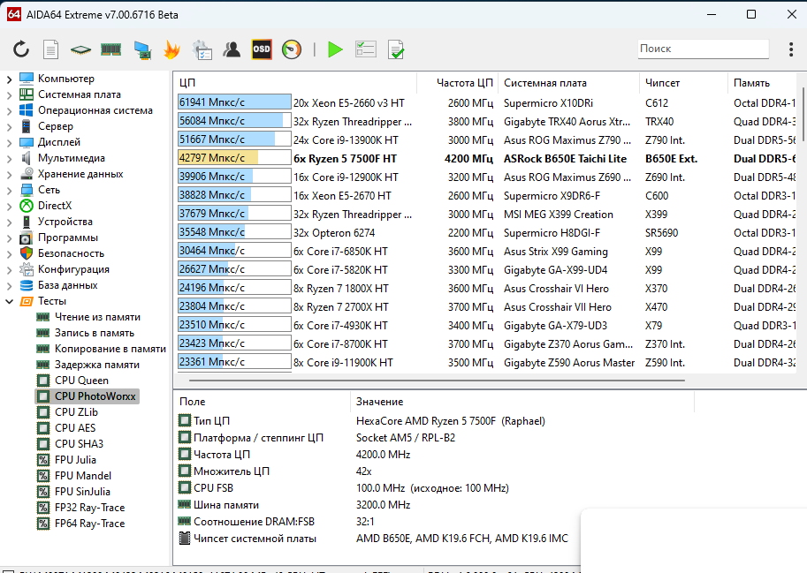Open the gauge sensor panel icon
This screenshot has height=573, width=807.
click(292, 49)
